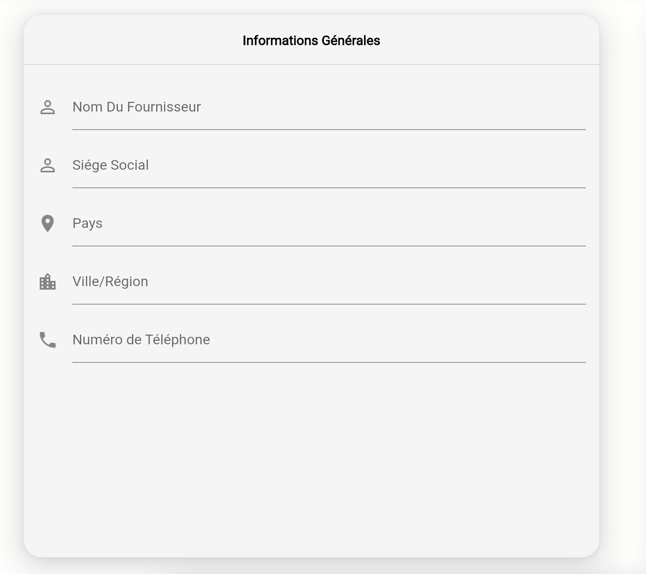The width and height of the screenshot is (646, 574).
Task: Click the underline beneath Nom Du Fournisseur
Action: click(x=329, y=130)
